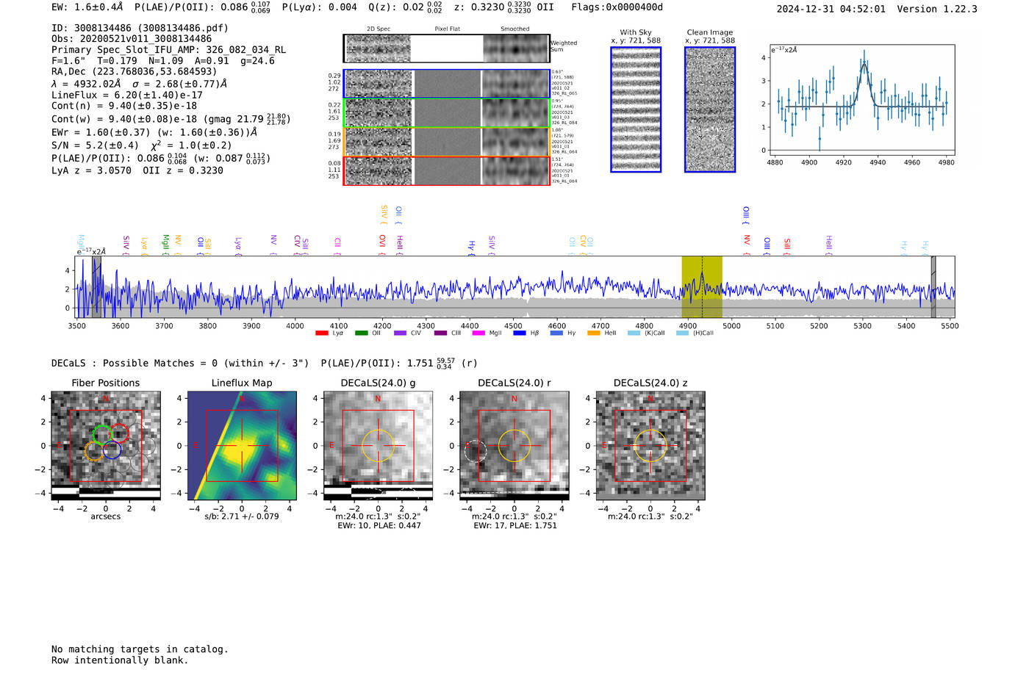
Task: Click the CIV purple legend swatch
Action: [x=400, y=333]
